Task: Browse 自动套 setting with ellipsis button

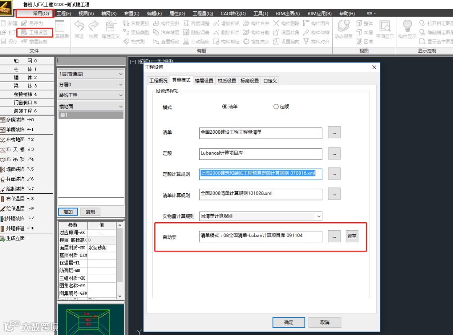Action: click(x=334, y=236)
